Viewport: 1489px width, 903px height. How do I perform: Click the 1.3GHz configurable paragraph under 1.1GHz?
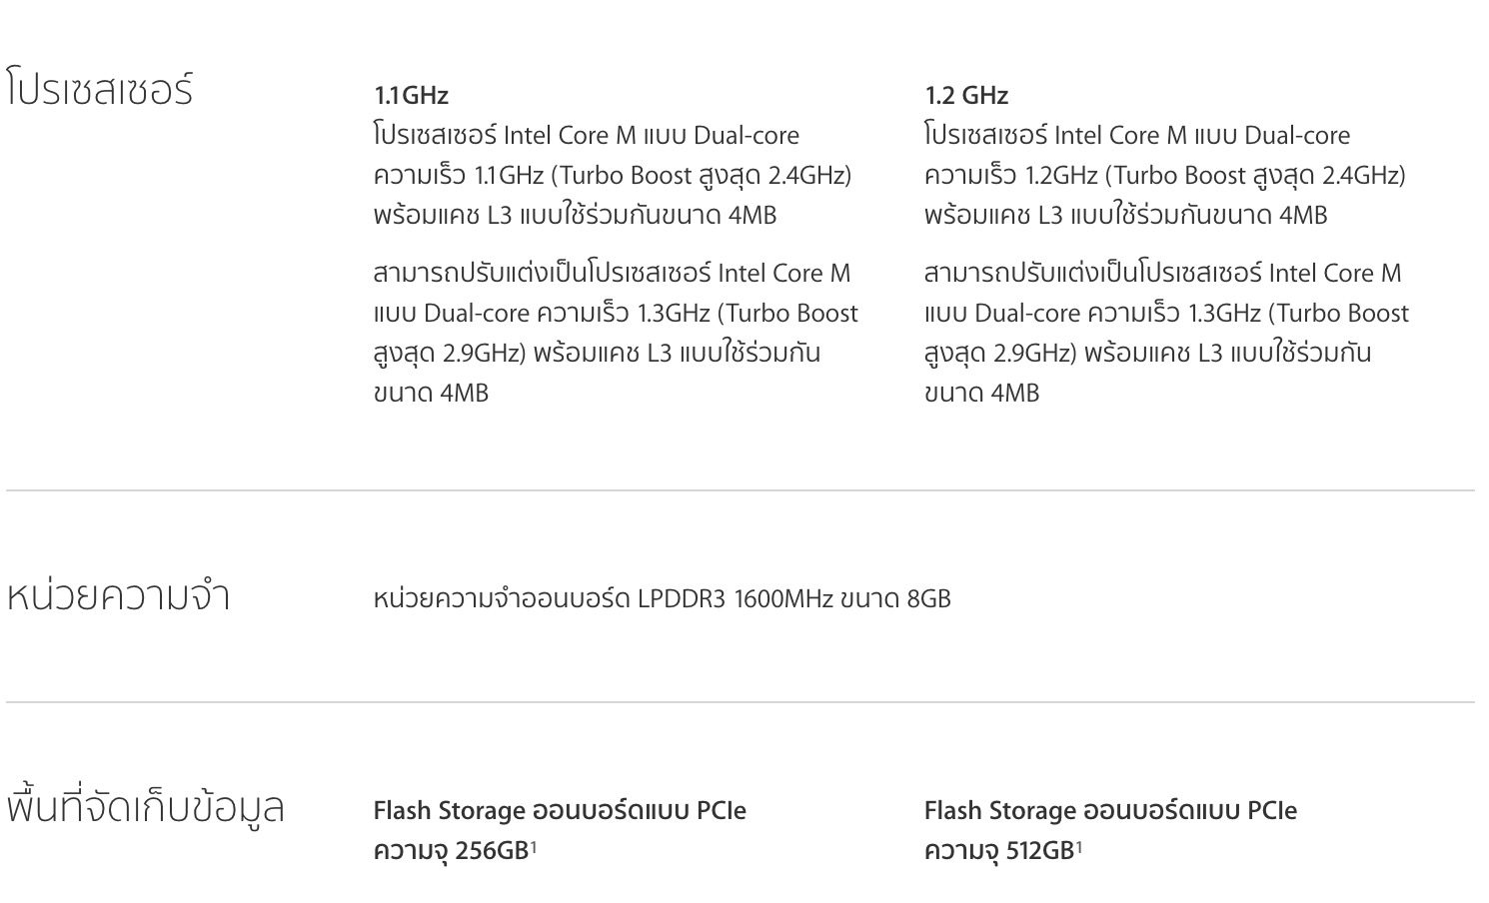615,333
